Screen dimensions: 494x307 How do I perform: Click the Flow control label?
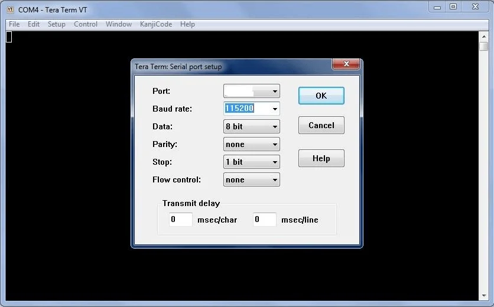point(177,179)
